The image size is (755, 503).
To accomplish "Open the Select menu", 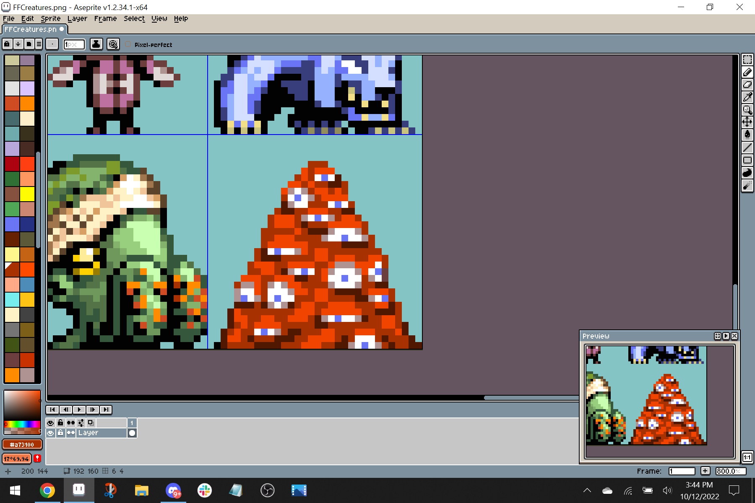I will click(x=134, y=18).
